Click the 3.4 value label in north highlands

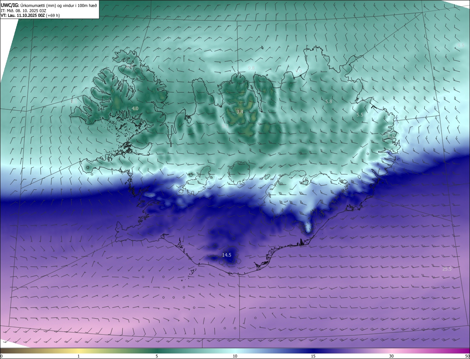click(240, 111)
